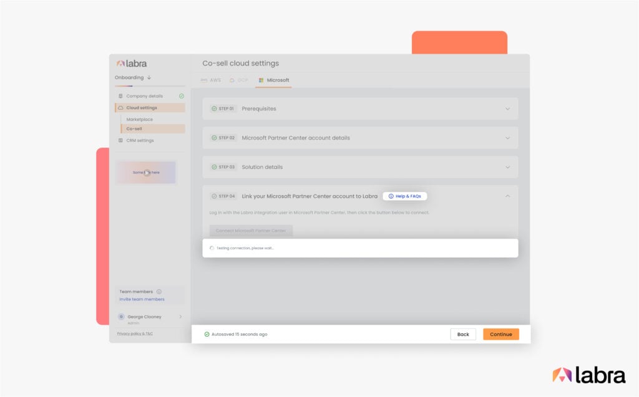Select the Co-sell sub-item
The image size is (639, 397).
tap(153, 128)
